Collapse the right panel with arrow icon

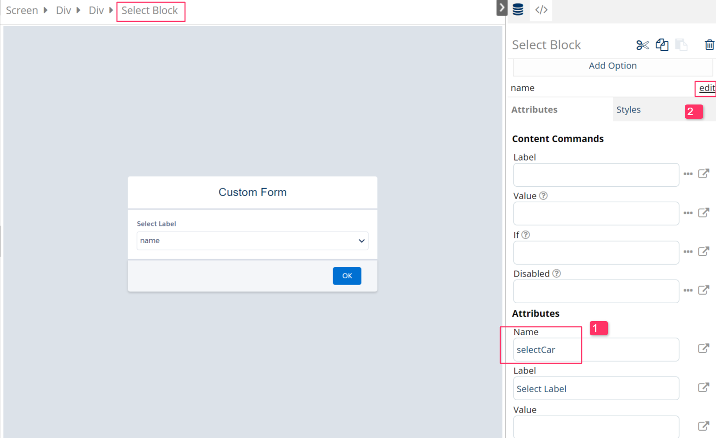502,8
